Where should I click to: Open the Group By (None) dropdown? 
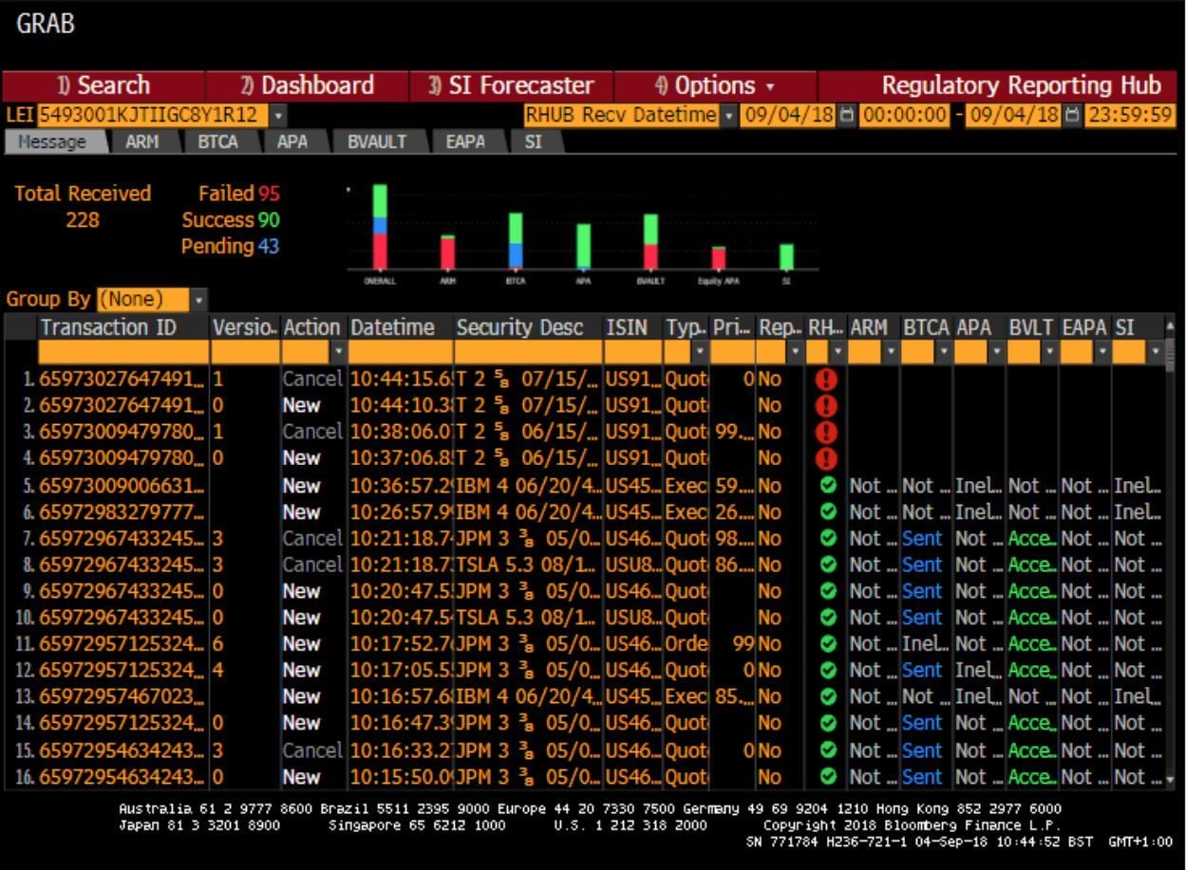199,300
